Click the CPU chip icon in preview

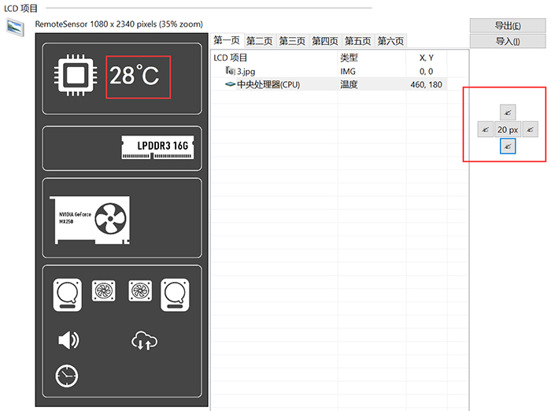point(75,76)
